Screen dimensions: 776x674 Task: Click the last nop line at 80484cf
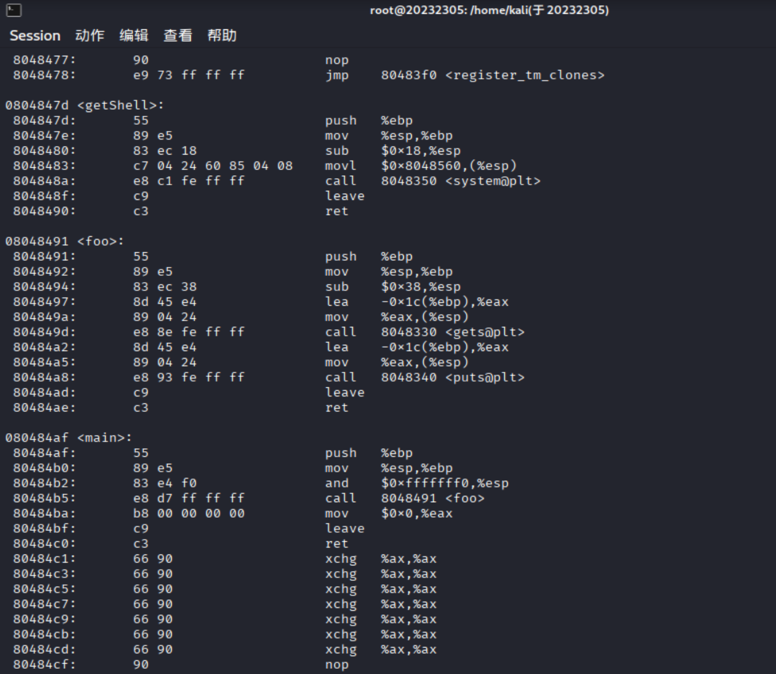[x=181, y=665]
